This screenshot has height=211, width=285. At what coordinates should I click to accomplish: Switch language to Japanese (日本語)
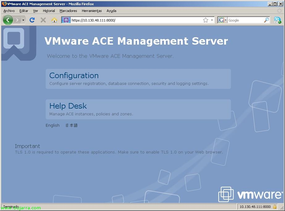[x=71, y=125]
